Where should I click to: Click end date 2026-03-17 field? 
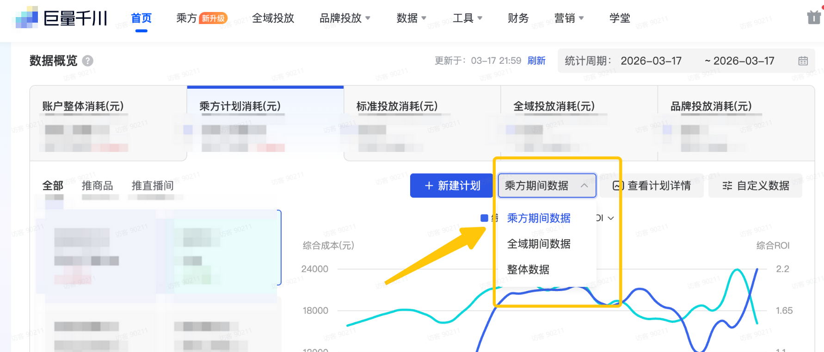[744, 61]
